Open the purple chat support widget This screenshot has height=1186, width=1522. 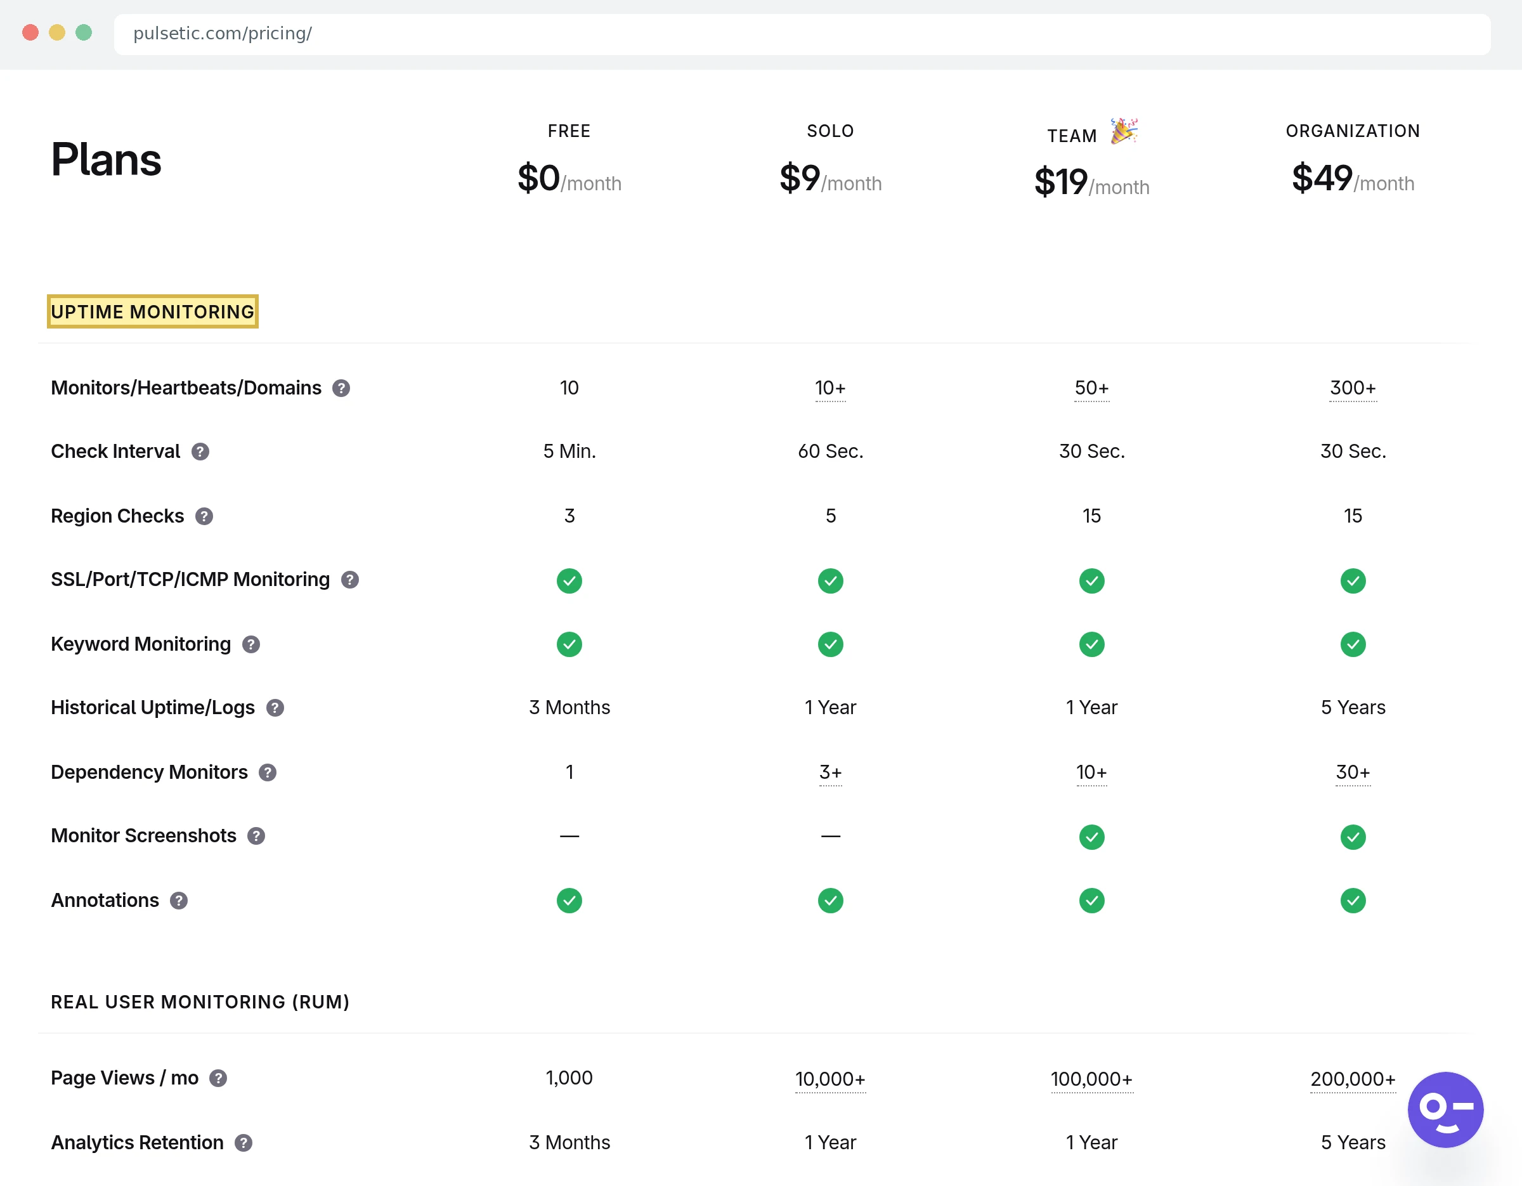(x=1445, y=1109)
